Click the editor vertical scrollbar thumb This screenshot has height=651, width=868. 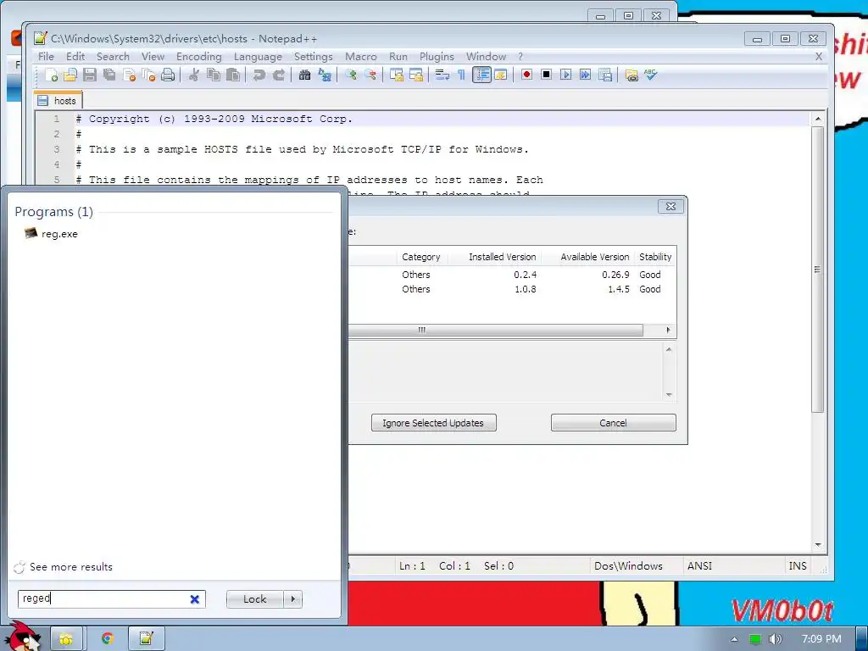[x=818, y=269]
